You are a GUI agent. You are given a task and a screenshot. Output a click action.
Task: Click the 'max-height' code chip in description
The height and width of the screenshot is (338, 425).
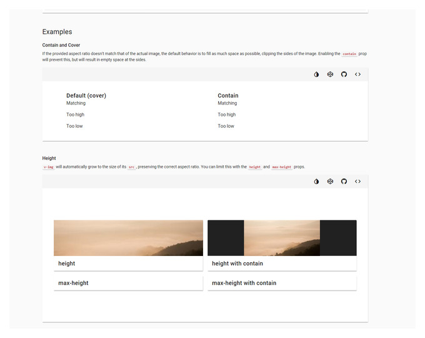(282, 167)
